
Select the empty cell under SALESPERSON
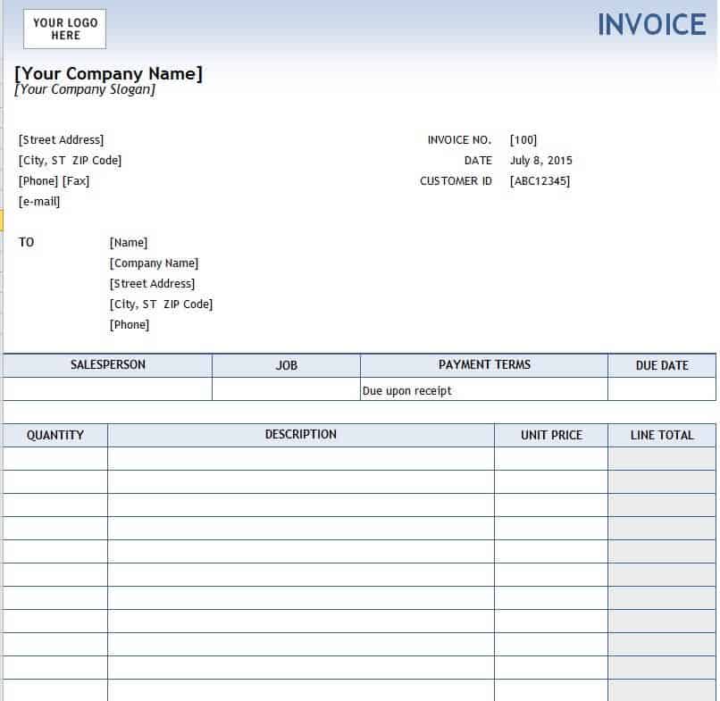107,389
